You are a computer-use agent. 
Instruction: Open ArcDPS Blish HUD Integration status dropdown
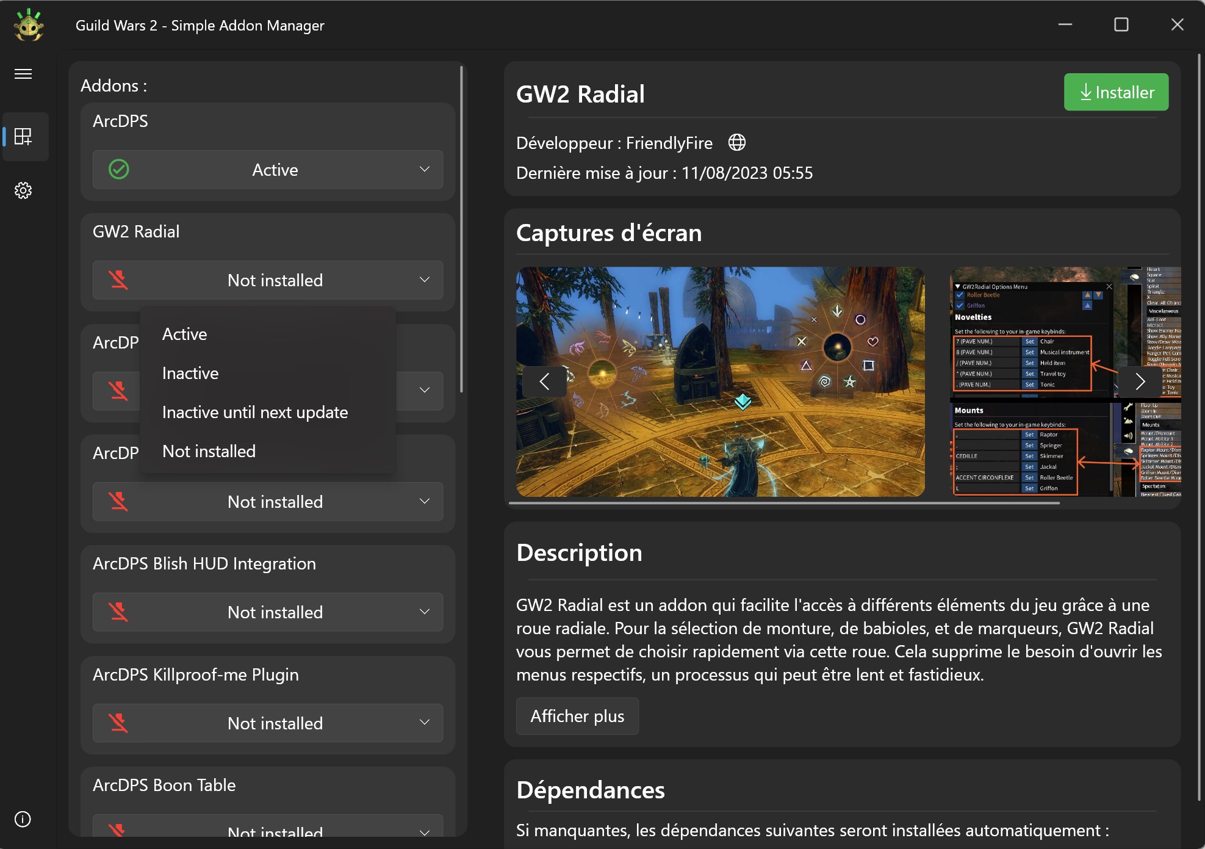point(268,612)
